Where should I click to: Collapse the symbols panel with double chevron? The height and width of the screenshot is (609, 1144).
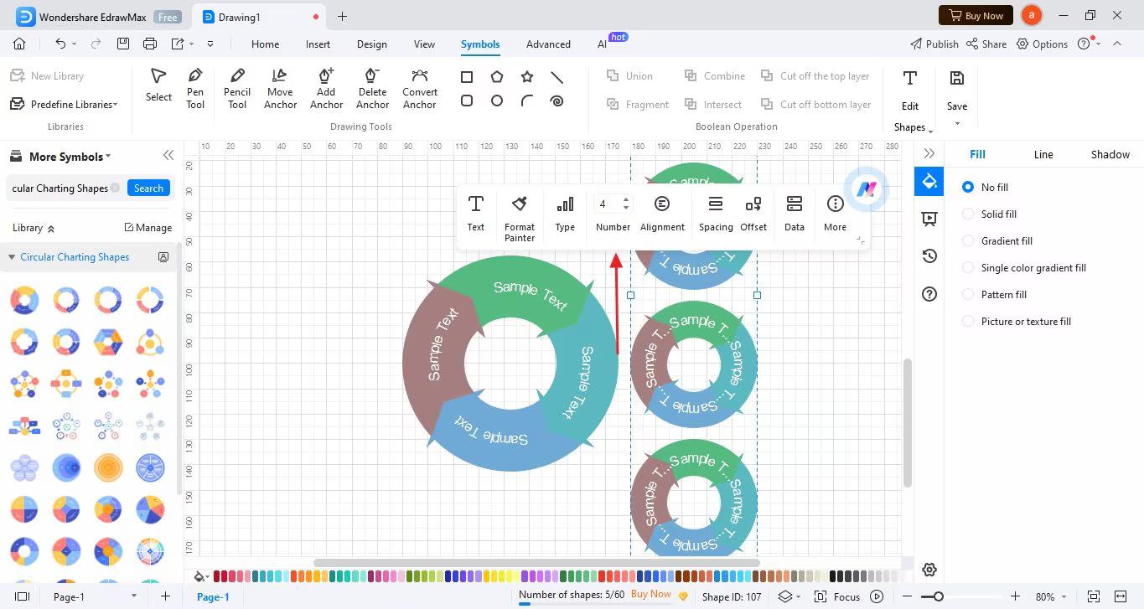pyautogui.click(x=168, y=156)
